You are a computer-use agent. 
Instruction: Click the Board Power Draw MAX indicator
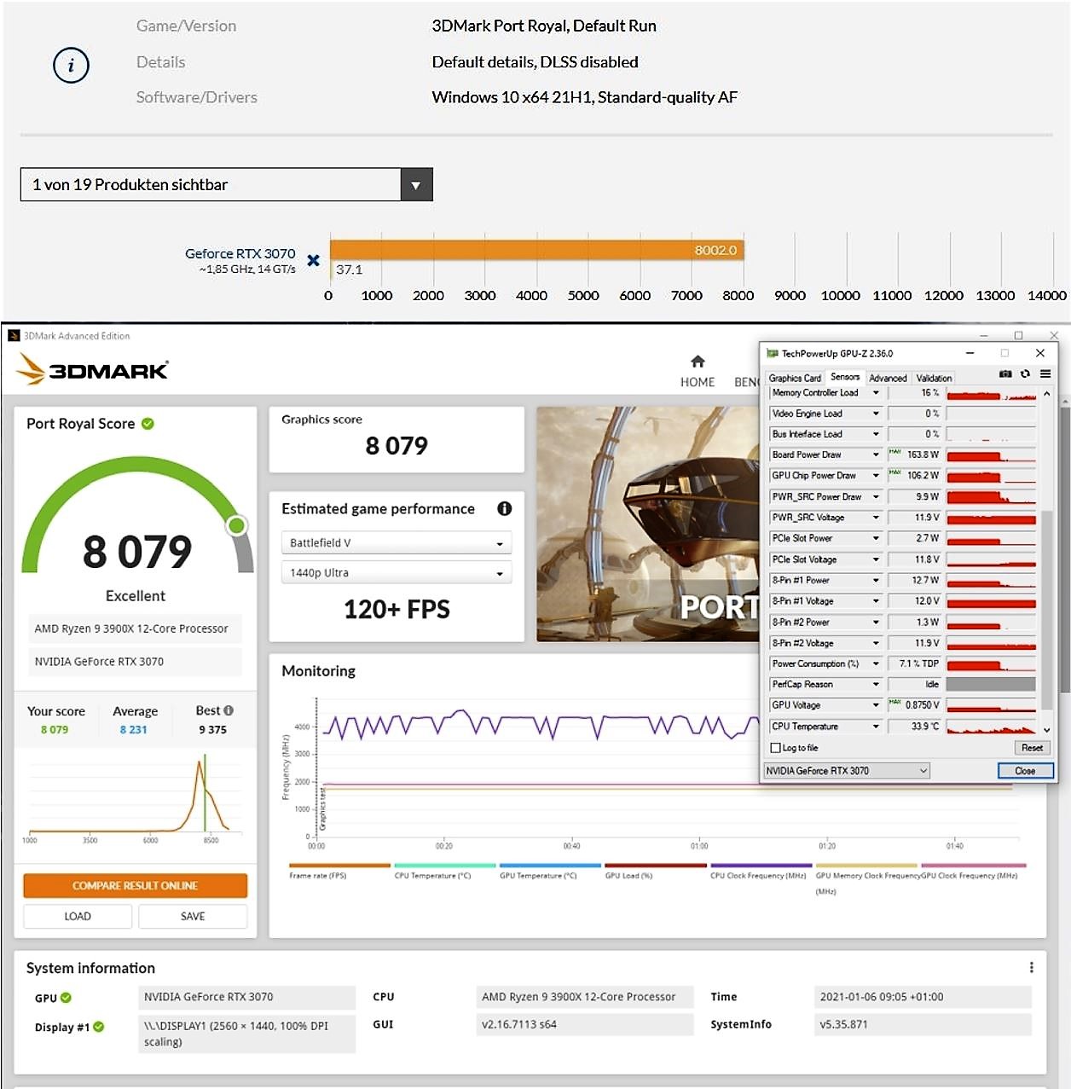coord(894,452)
